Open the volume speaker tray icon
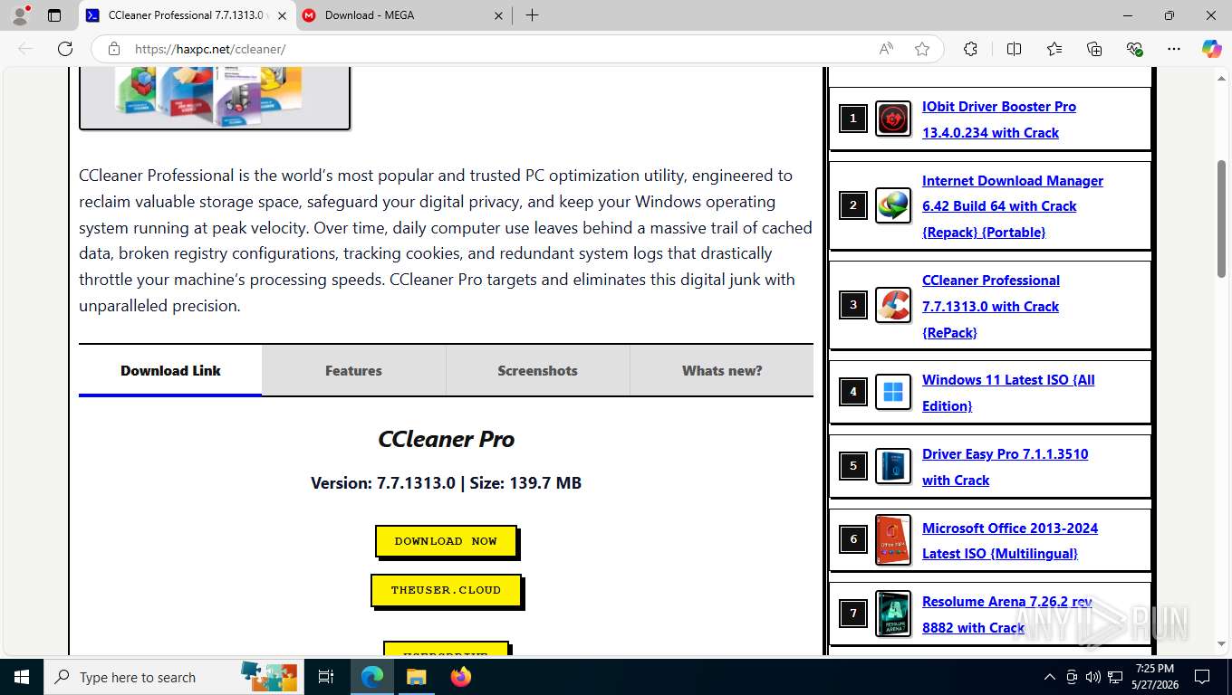1232x695 pixels. (x=1093, y=677)
